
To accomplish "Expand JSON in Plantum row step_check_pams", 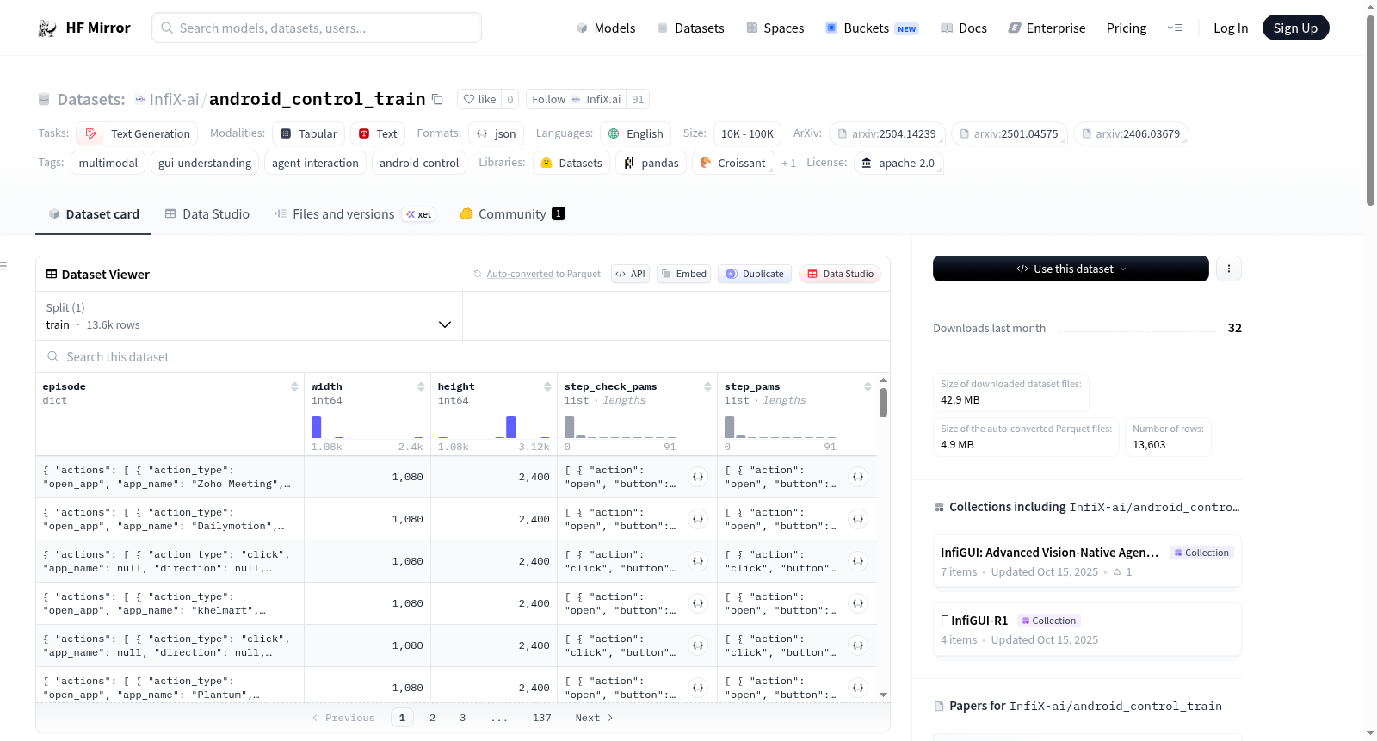I will point(698,688).
